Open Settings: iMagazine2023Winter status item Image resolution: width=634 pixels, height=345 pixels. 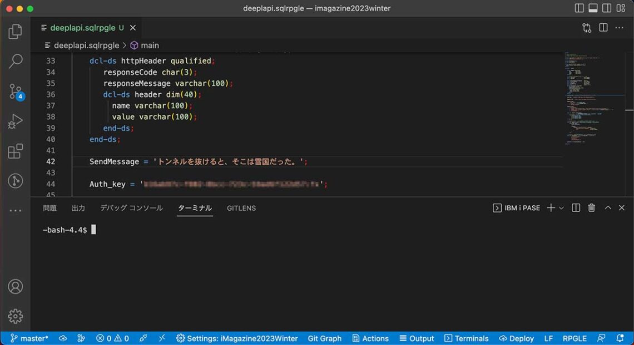coord(237,338)
